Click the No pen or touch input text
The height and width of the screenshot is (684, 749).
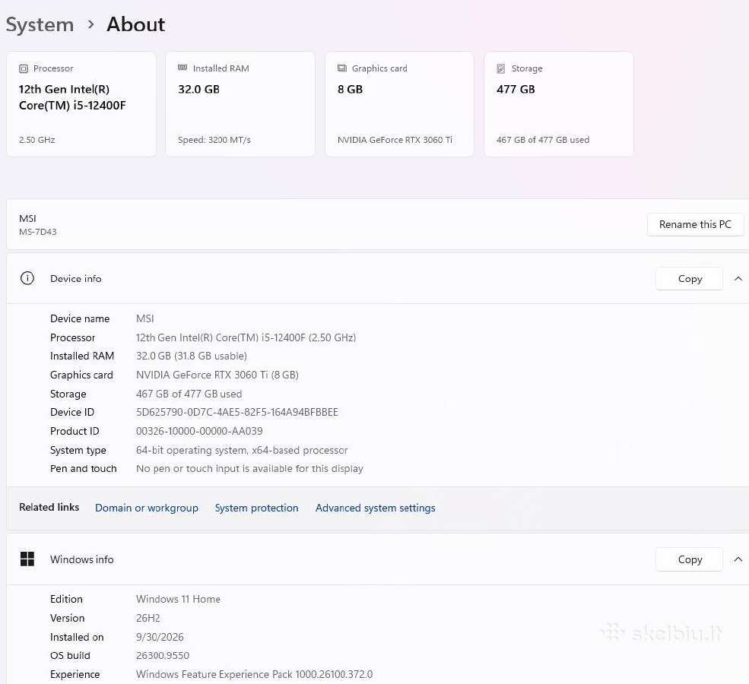(x=249, y=469)
